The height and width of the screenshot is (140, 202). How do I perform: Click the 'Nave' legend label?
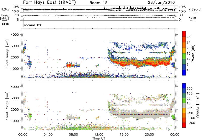[x=192, y=17]
